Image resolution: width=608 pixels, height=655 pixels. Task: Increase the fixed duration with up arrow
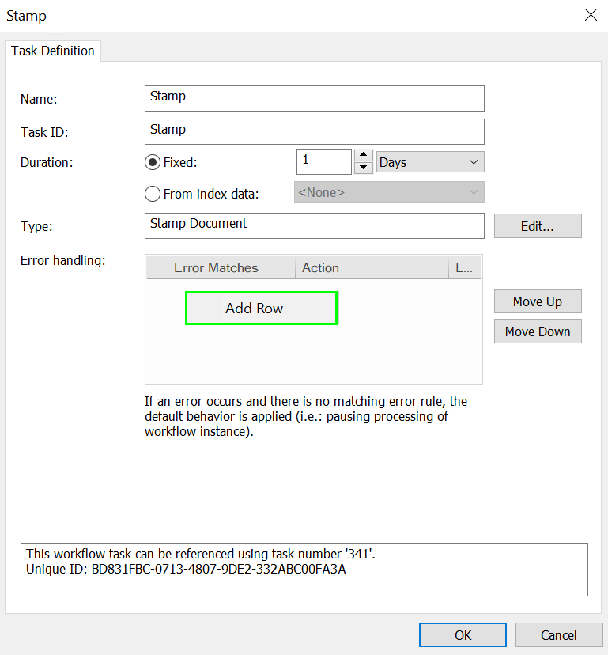tap(363, 155)
